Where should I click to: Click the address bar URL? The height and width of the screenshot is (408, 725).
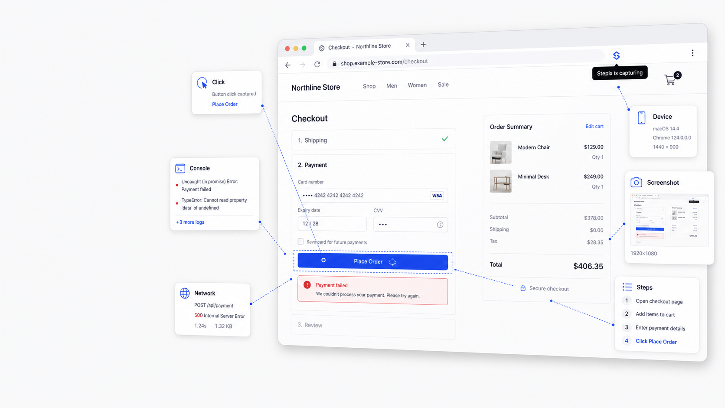point(384,62)
